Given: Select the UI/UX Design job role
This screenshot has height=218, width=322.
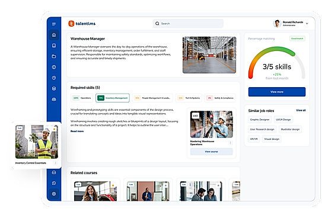Looking at the screenshot, I should (283, 119).
